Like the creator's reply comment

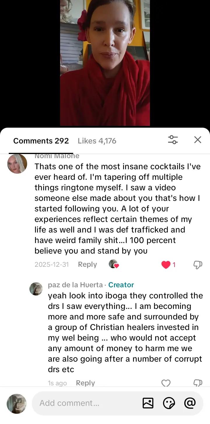coord(166,383)
